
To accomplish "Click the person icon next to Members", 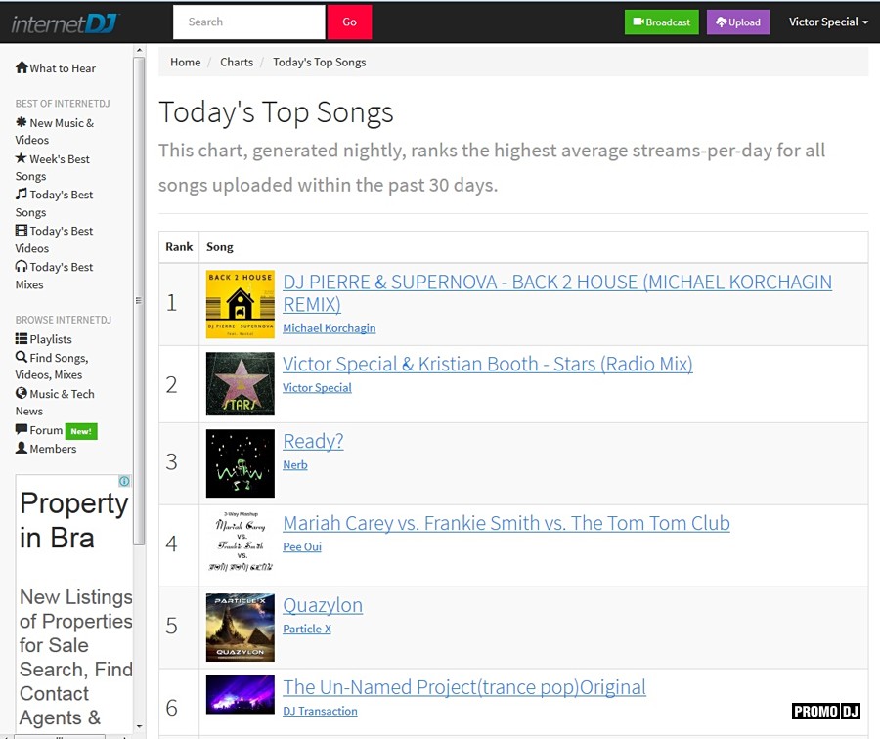I will pyautogui.click(x=22, y=449).
